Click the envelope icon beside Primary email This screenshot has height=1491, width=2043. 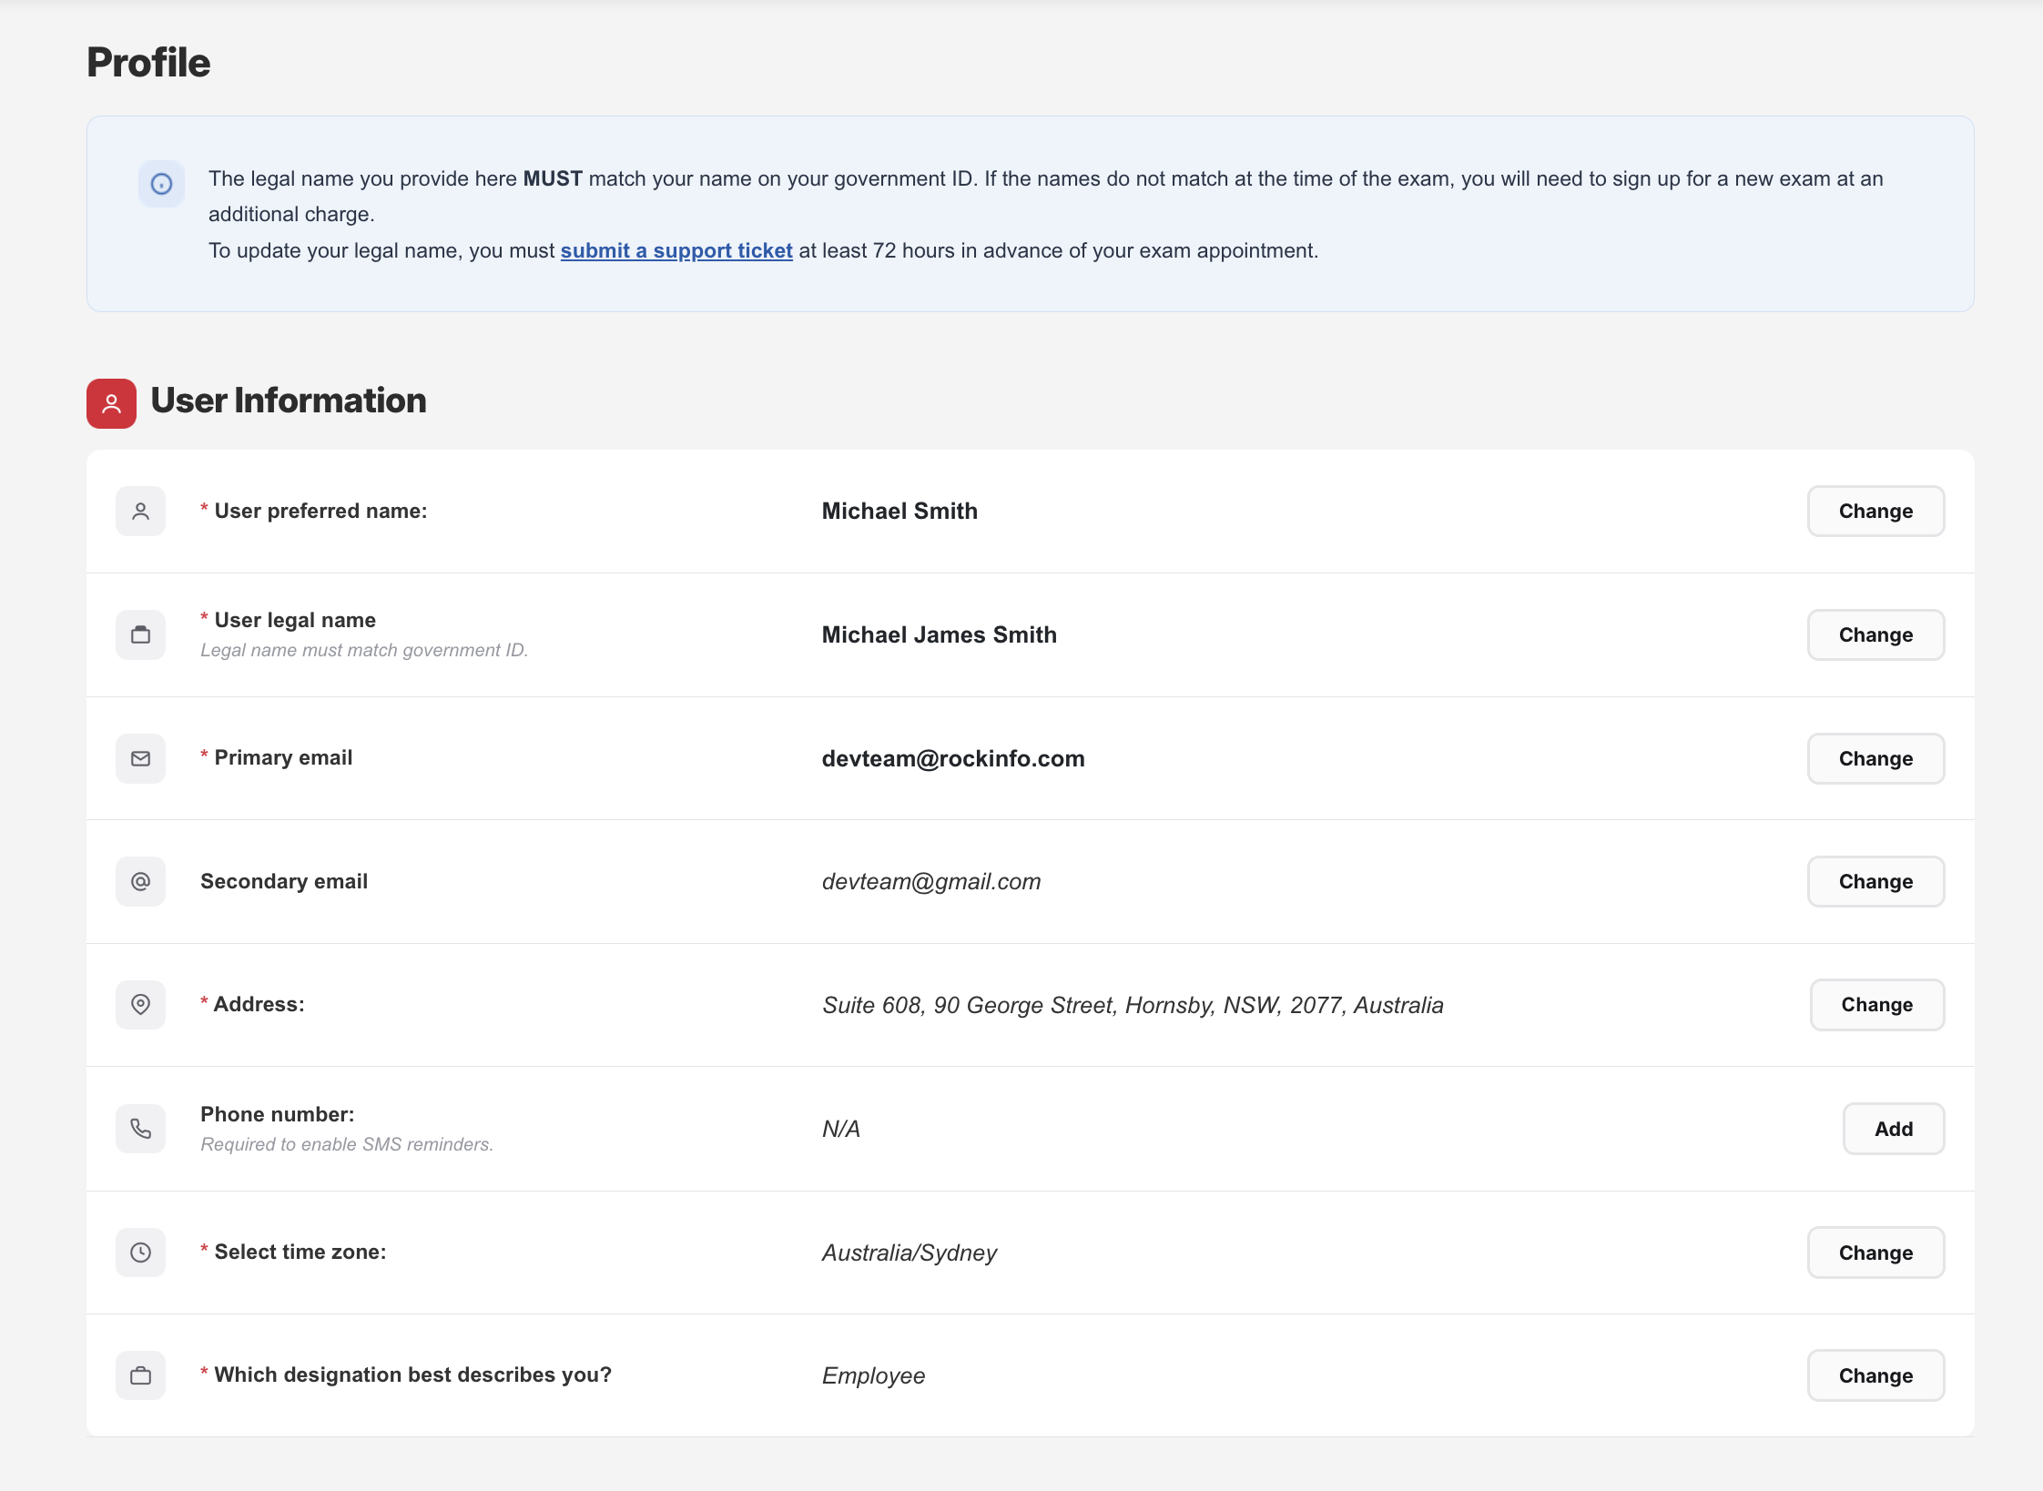point(140,758)
